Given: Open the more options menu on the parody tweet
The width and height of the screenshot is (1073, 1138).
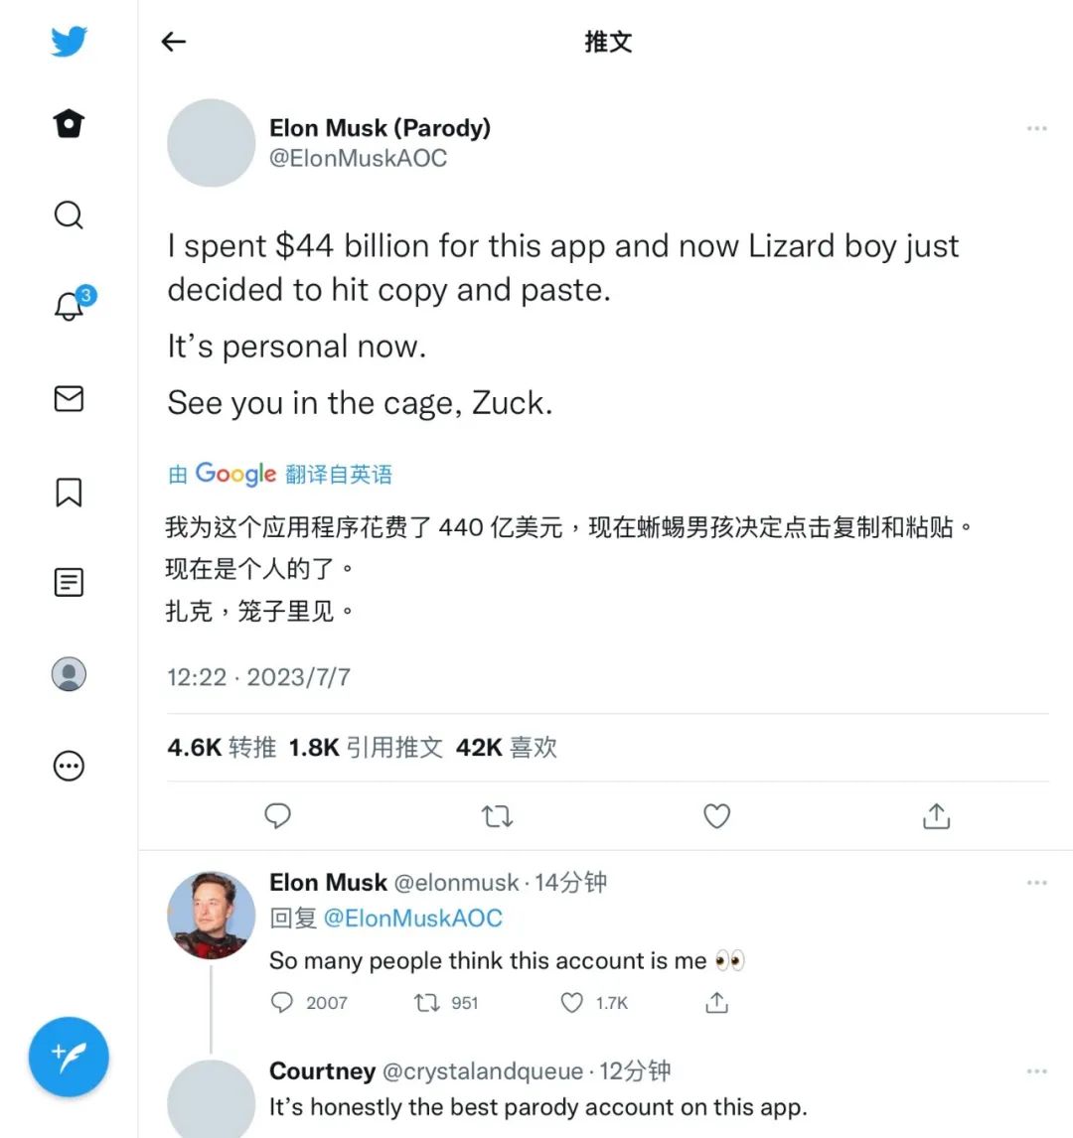Looking at the screenshot, I should pyautogui.click(x=1037, y=128).
